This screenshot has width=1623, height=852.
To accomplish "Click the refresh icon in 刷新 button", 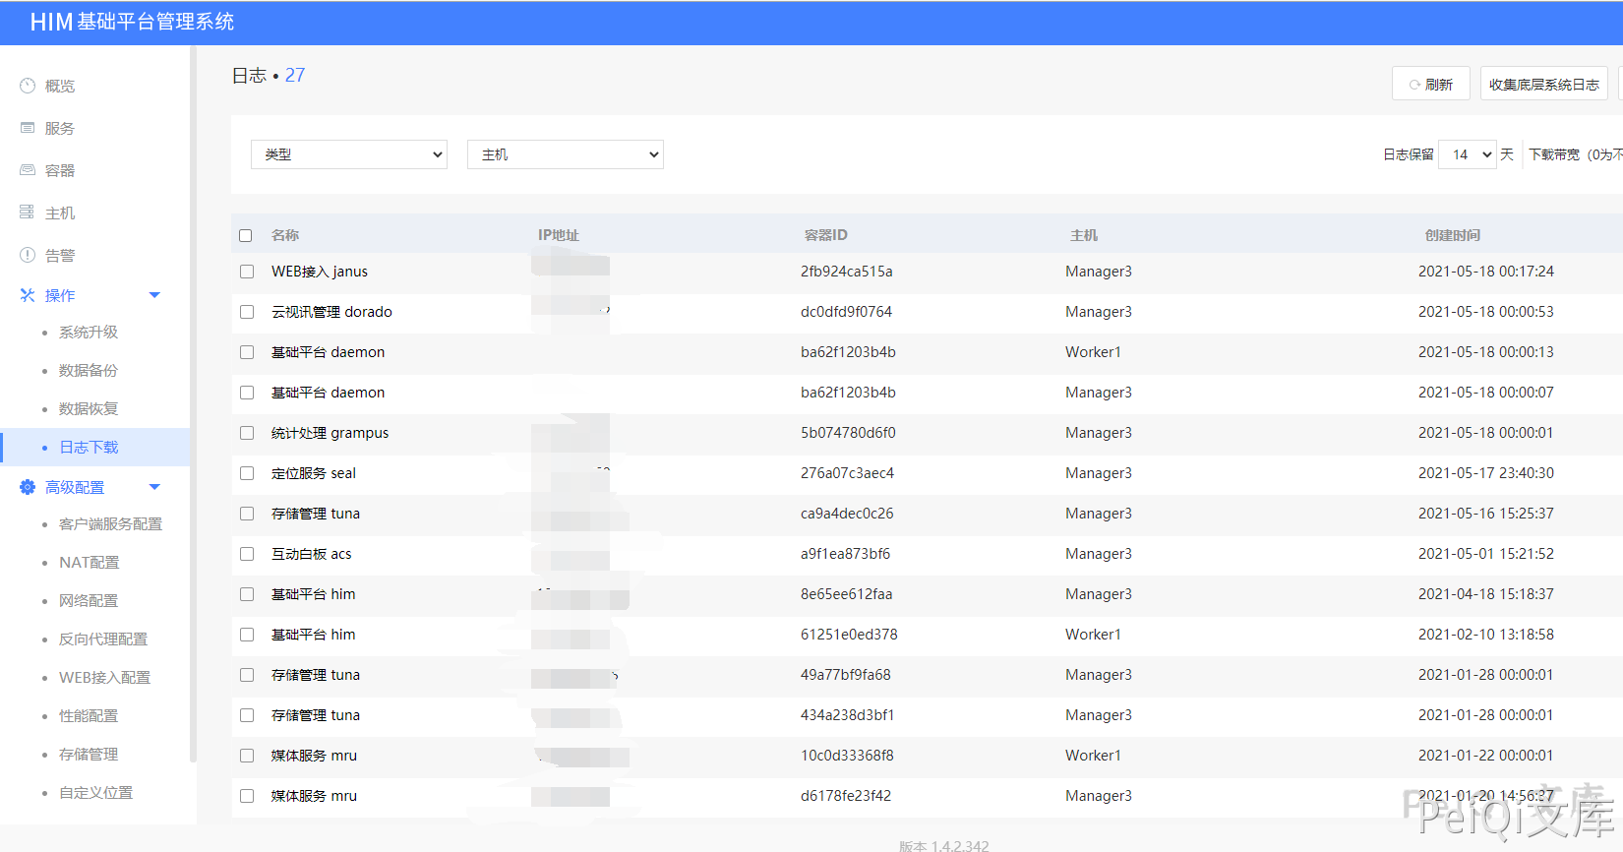I will [1414, 85].
